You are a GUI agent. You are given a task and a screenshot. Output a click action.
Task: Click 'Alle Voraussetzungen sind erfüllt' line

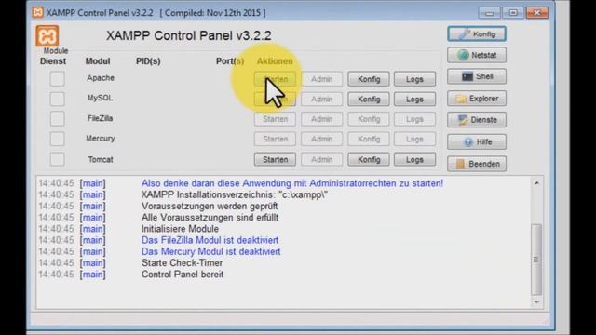pos(210,217)
